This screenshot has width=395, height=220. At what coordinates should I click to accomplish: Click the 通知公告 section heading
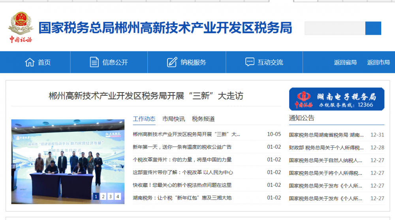click(x=301, y=118)
